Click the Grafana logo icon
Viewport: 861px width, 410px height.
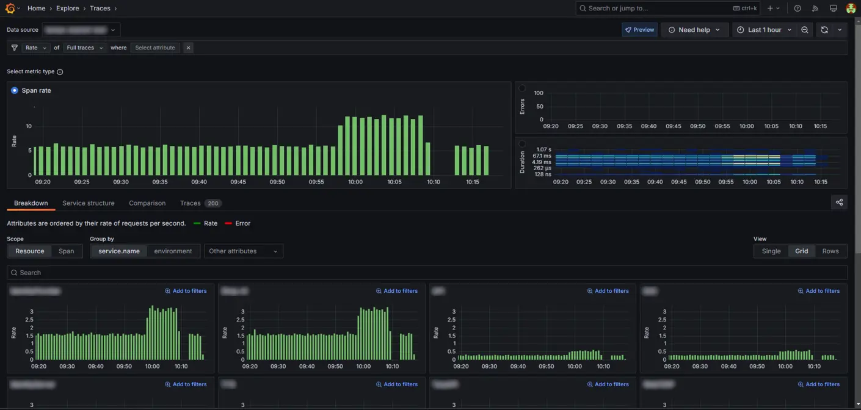10,9
